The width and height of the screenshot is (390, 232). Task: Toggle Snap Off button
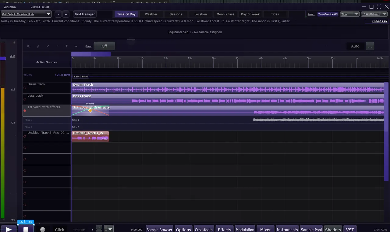pos(104,46)
